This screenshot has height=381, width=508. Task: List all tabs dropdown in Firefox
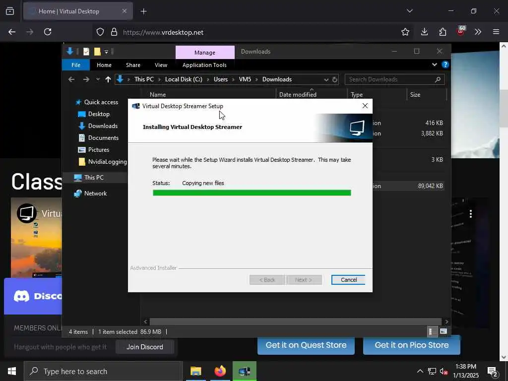pos(409,11)
